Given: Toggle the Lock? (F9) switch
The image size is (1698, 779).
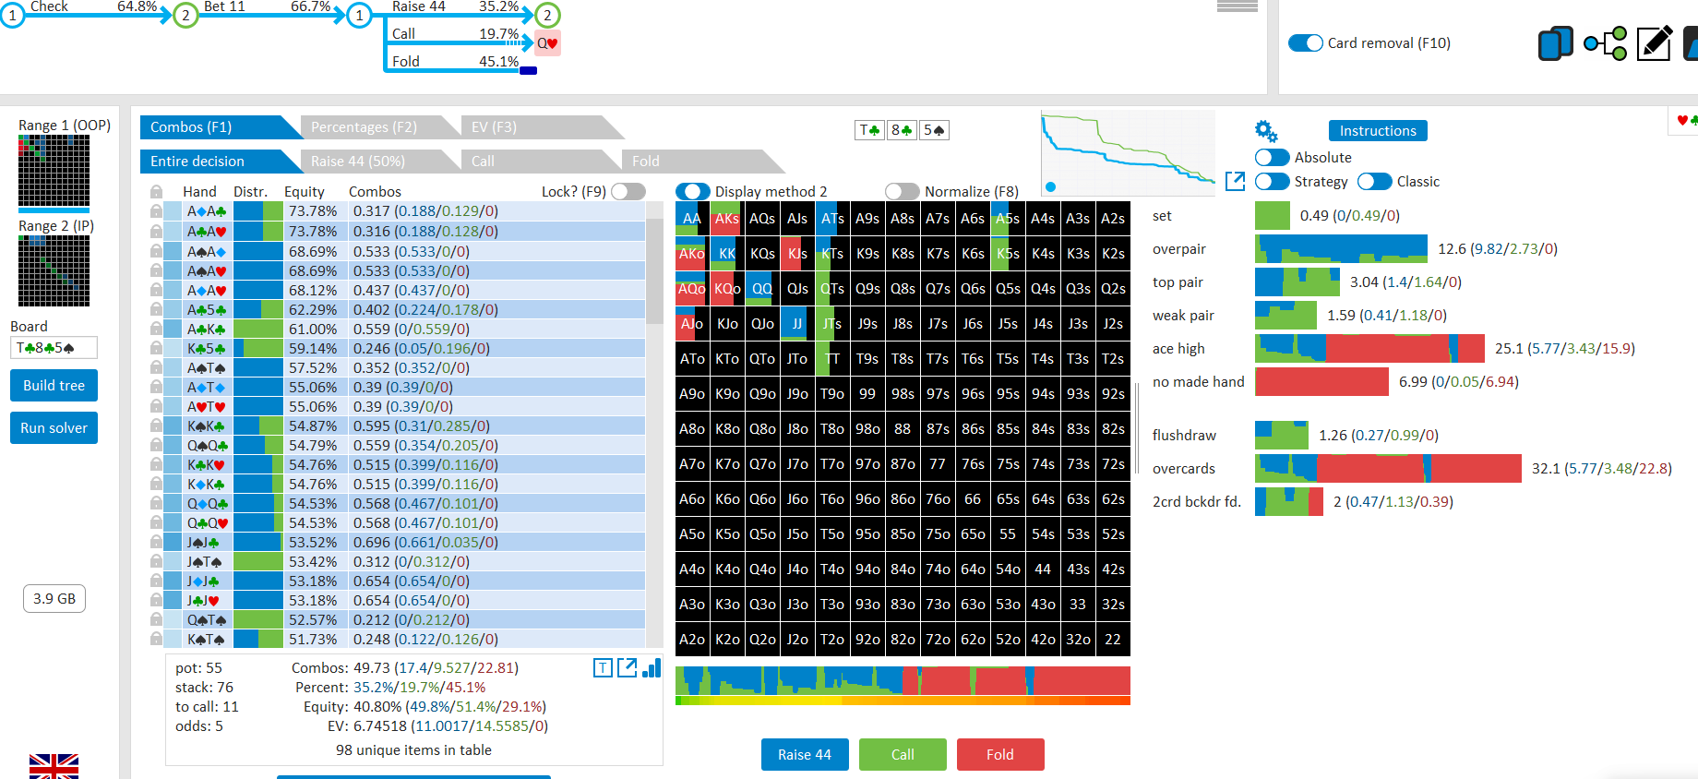Looking at the screenshot, I should point(628,191).
